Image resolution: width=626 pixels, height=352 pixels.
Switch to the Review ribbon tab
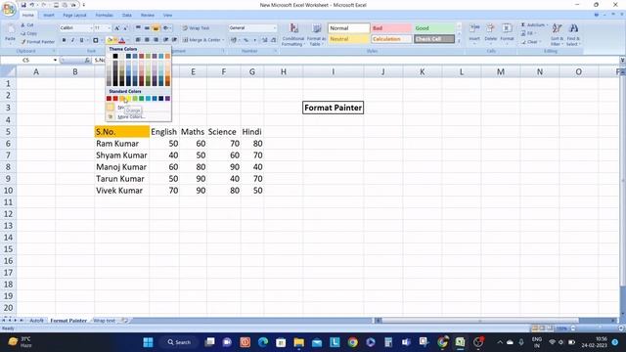click(148, 16)
